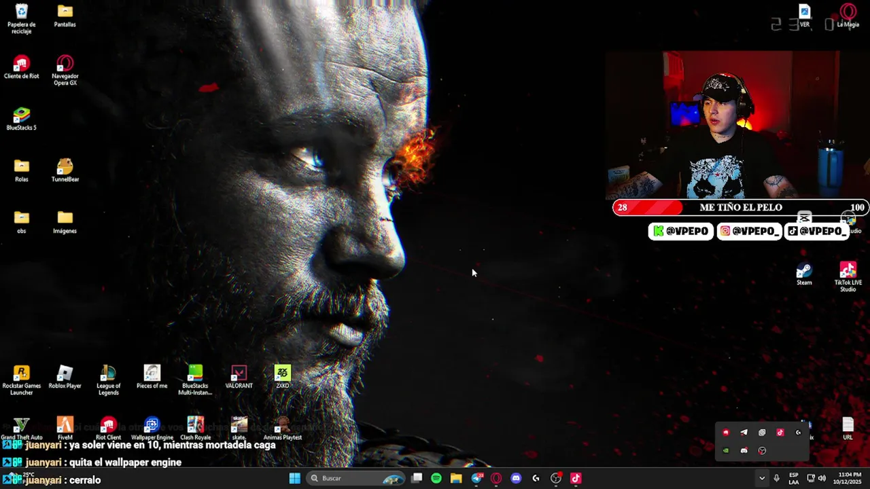Click the Buscar taskbar search box

tap(355, 478)
